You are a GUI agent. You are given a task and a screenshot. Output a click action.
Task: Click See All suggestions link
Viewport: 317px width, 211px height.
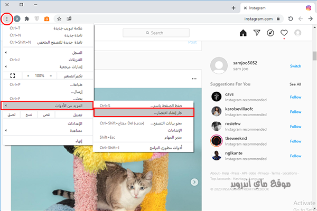[295, 84]
